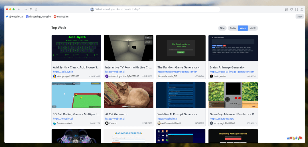
Task: Open the r/WebSim Reddit link
Action: click(61, 17)
